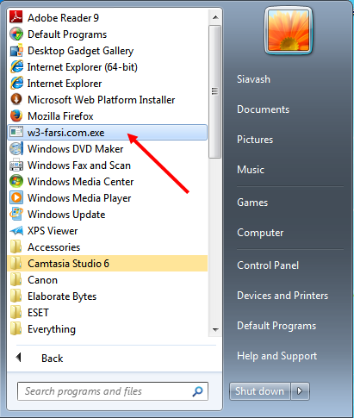Open Documents from the right pane
Screen dimensions: 354x418
click(x=263, y=109)
